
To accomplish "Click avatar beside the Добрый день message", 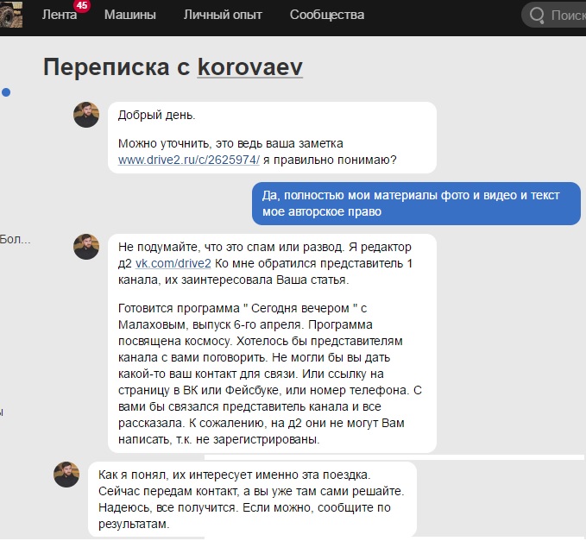I will click(x=86, y=115).
